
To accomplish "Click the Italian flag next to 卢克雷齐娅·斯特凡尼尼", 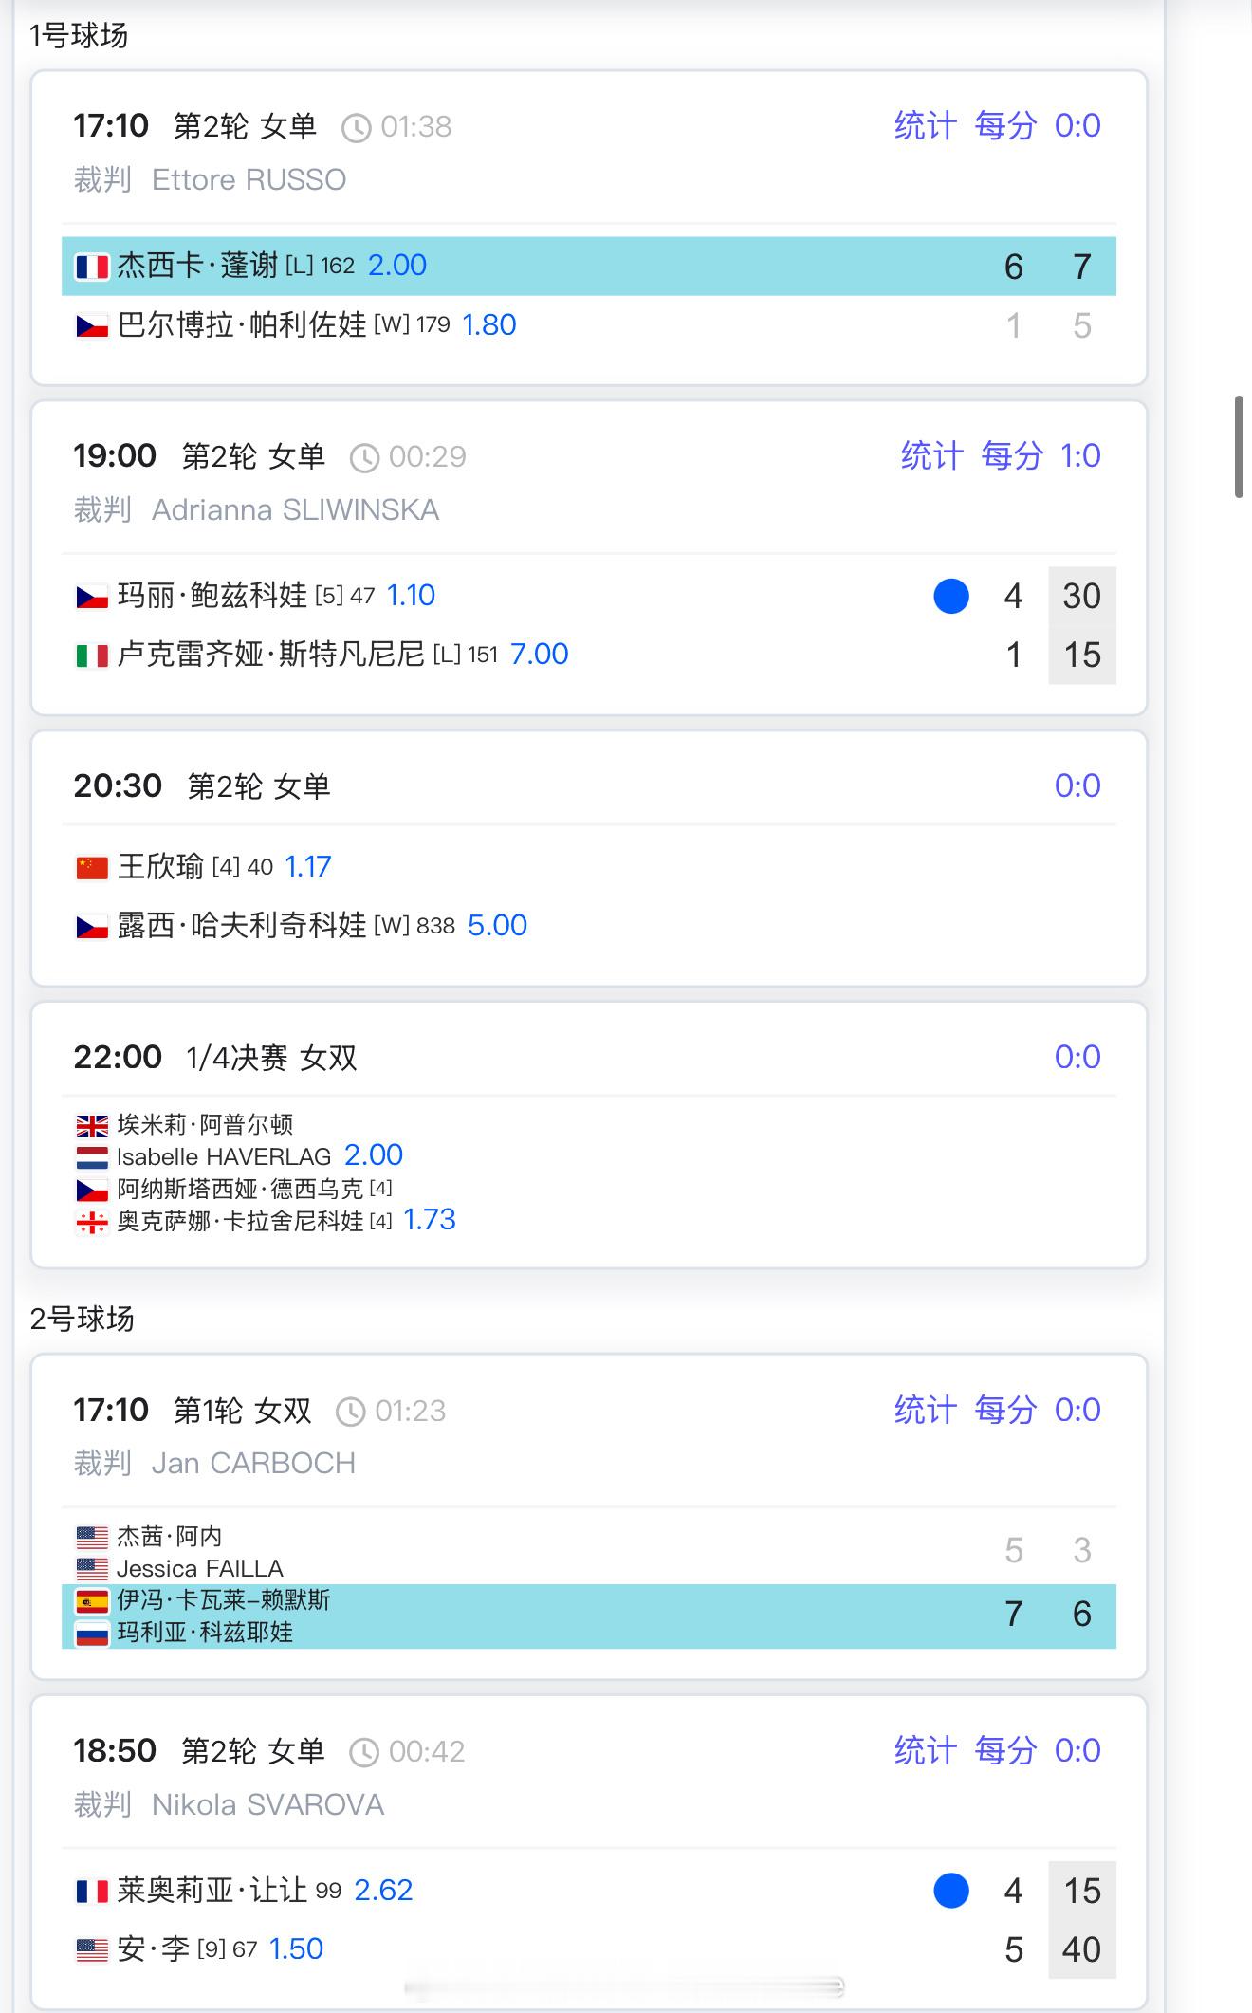I will (92, 655).
